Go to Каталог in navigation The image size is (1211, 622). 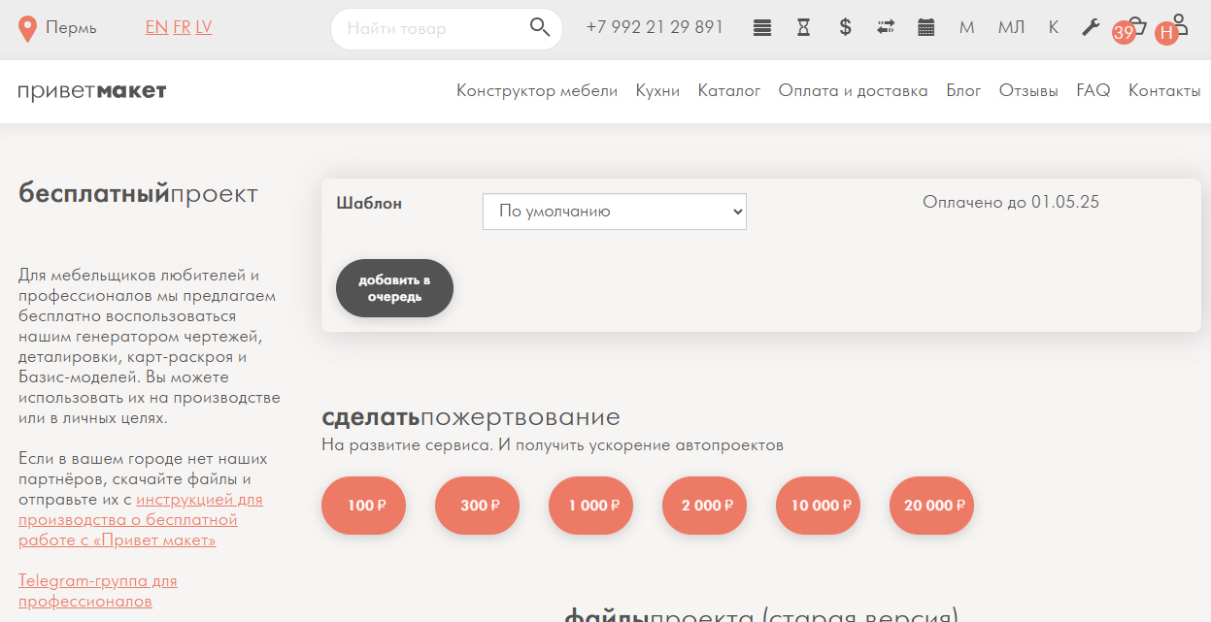pyautogui.click(x=728, y=91)
